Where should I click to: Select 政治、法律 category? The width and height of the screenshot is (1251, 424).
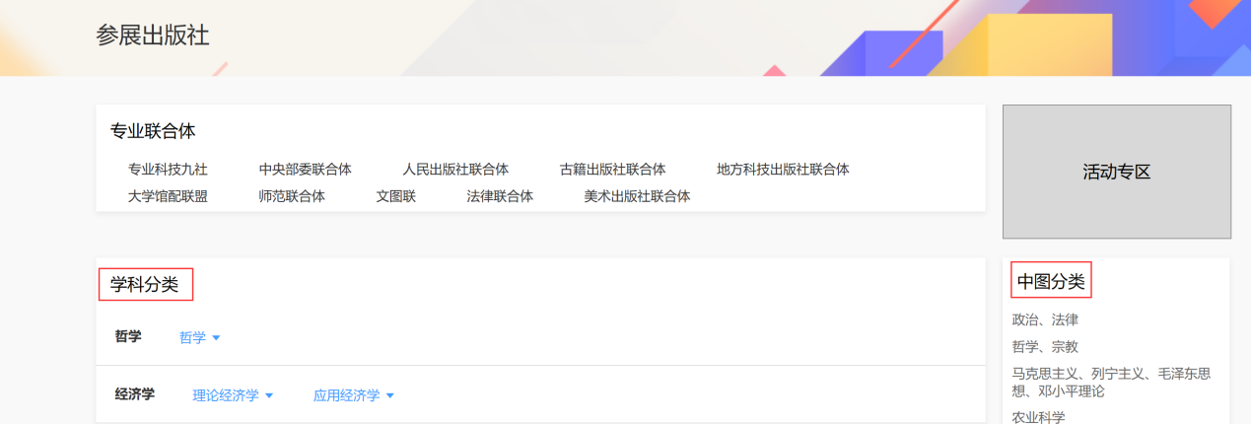click(1045, 320)
